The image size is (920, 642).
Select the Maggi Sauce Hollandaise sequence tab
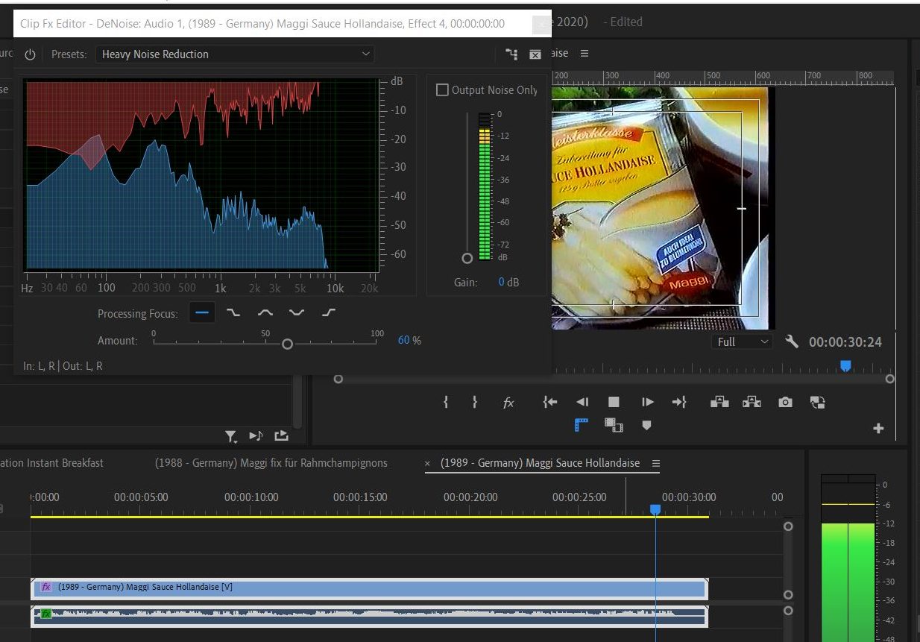pos(540,463)
